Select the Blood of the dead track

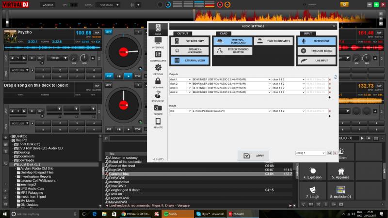[x=198, y=166]
